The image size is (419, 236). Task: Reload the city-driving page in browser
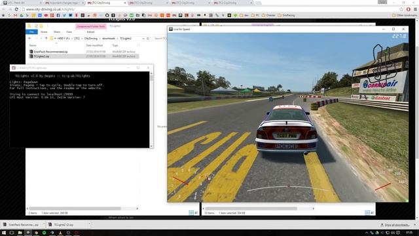(16, 9)
